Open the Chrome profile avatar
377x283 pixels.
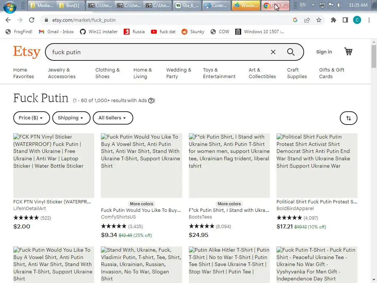[x=357, y=20]
